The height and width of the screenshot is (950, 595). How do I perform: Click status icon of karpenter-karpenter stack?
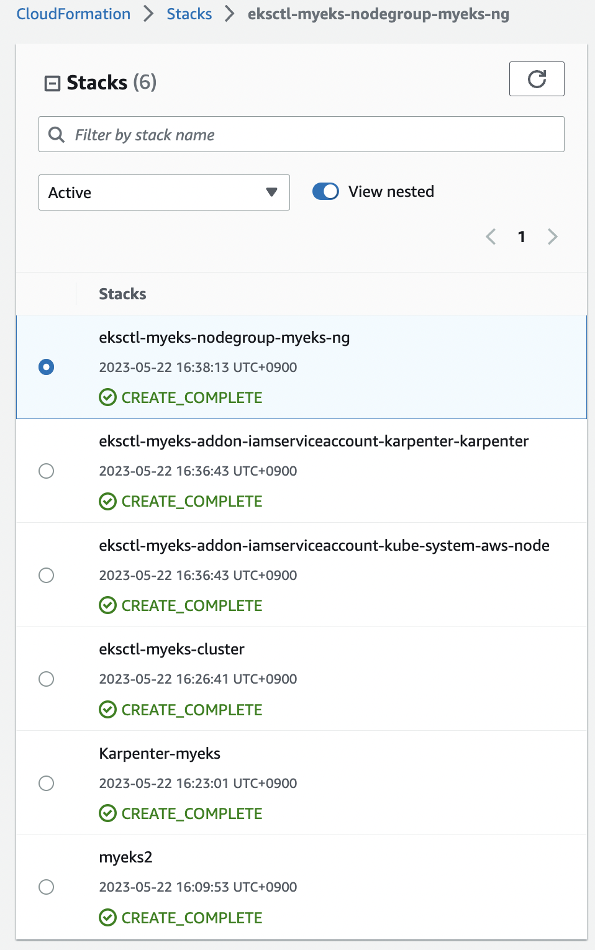[107, 501]
